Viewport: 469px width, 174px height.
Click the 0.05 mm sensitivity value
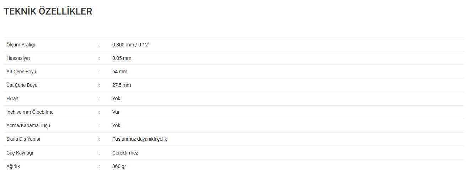(122, 58)
